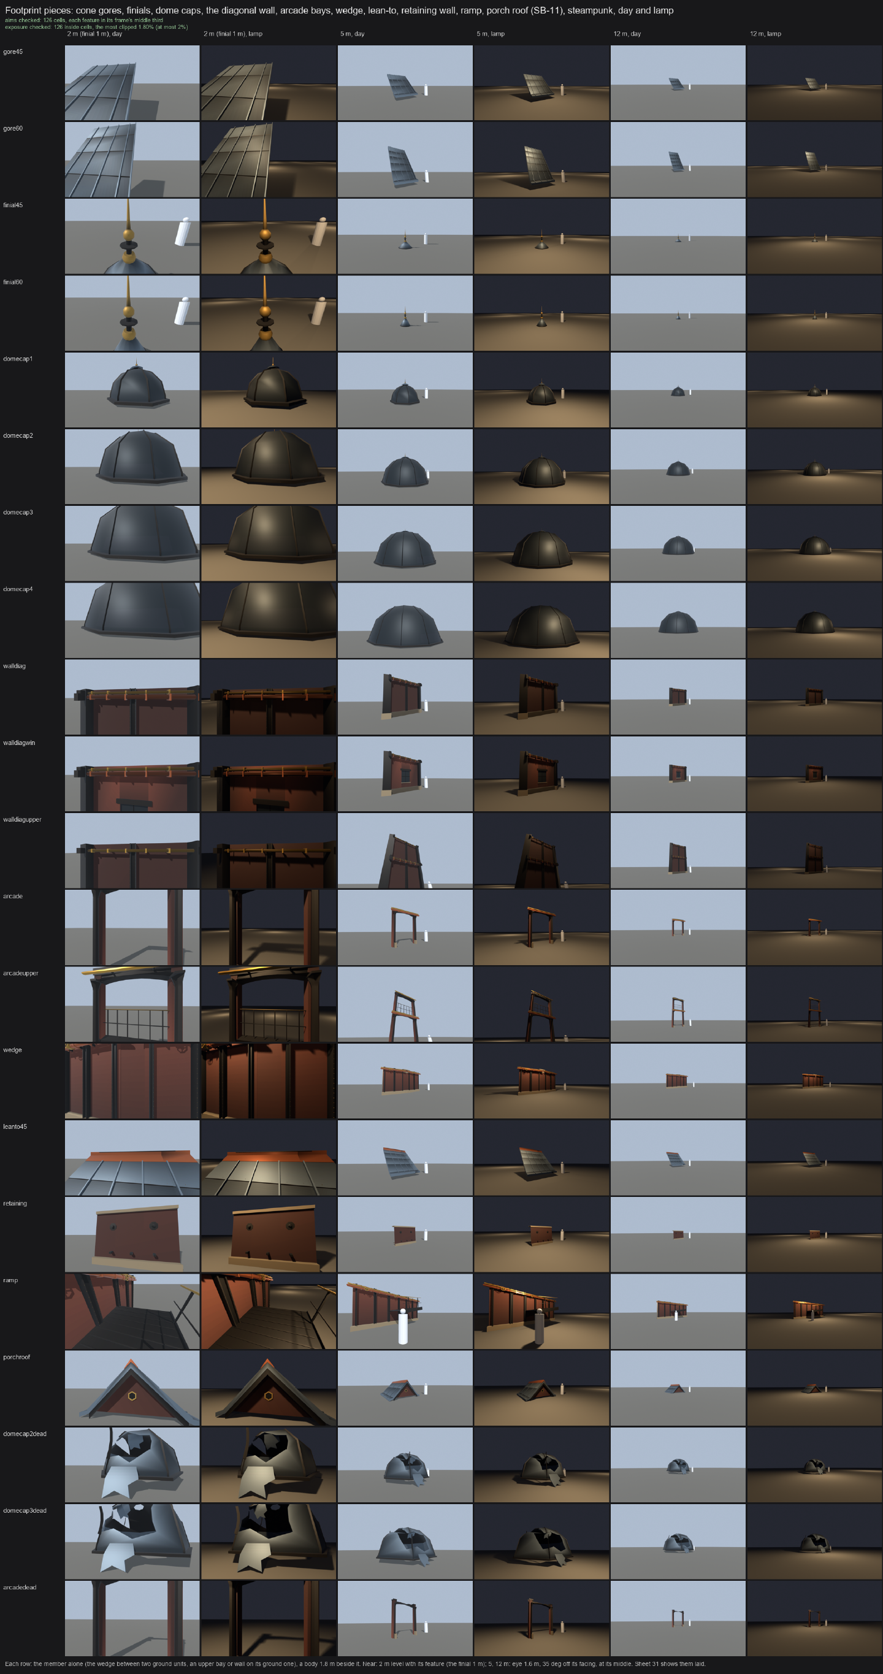Select the "5 m, lamp" column header
Viewport: 883px width, 1674px height.
491,34
